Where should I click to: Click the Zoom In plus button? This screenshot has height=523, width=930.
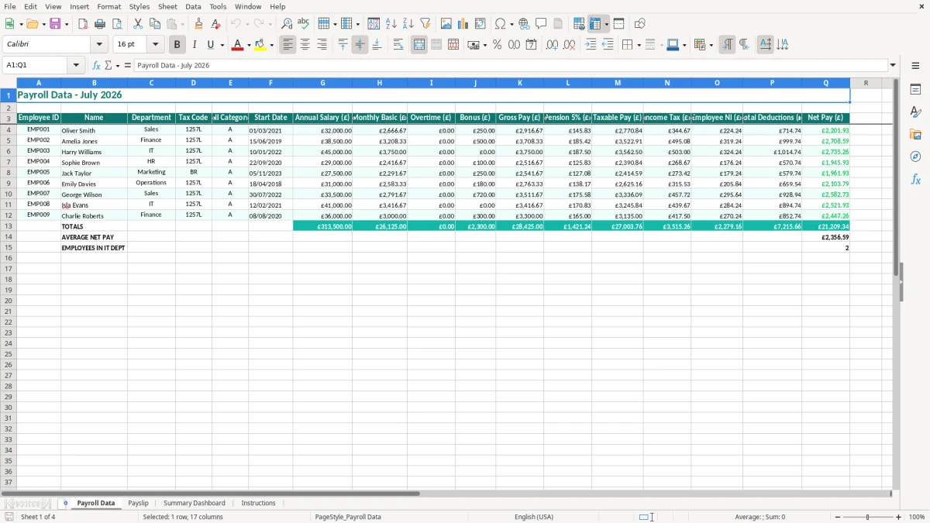point(899,517)
